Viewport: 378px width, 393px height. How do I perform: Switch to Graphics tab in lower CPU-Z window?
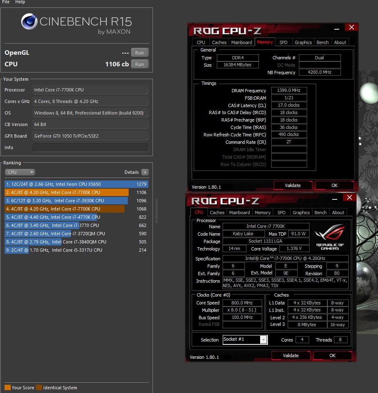[x=301, y=213]
